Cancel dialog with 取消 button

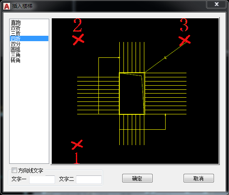coord(199,178)
